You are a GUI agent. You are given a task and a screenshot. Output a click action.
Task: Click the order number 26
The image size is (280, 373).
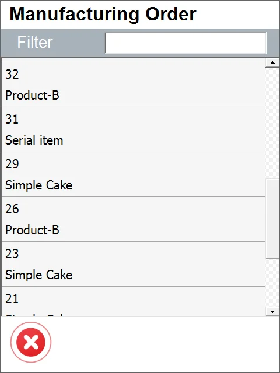[12, 209]
